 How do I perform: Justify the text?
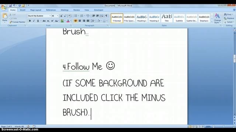click(88, 21)
